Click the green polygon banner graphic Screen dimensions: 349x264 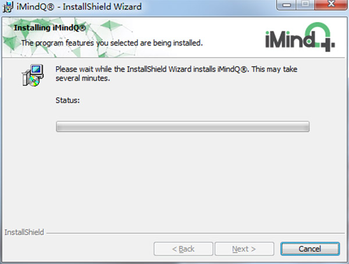tap(67, 37)
